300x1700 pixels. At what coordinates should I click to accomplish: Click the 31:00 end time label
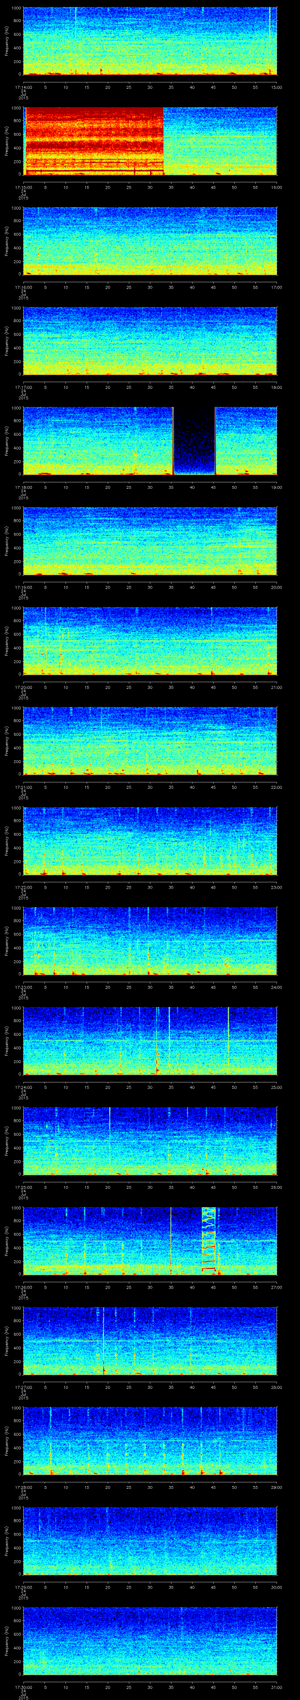(276, 1687)
